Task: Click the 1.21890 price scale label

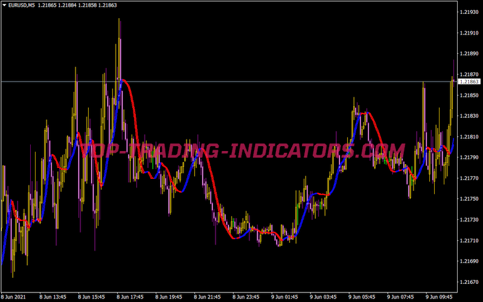Action: pos(469,54)
